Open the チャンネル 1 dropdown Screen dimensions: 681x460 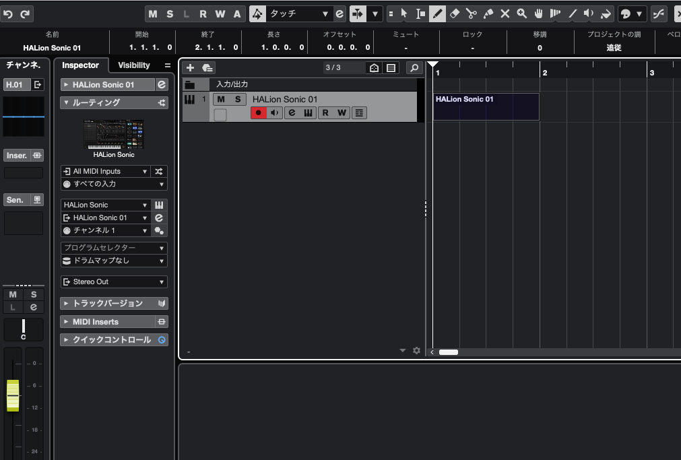click(x=106, y=230)
